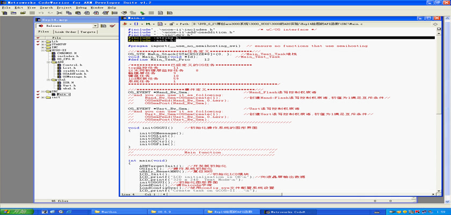Switch to the Targets tab
Viewport: 451px width, 215px height.
pyautogui.click(x=88, y=32)
